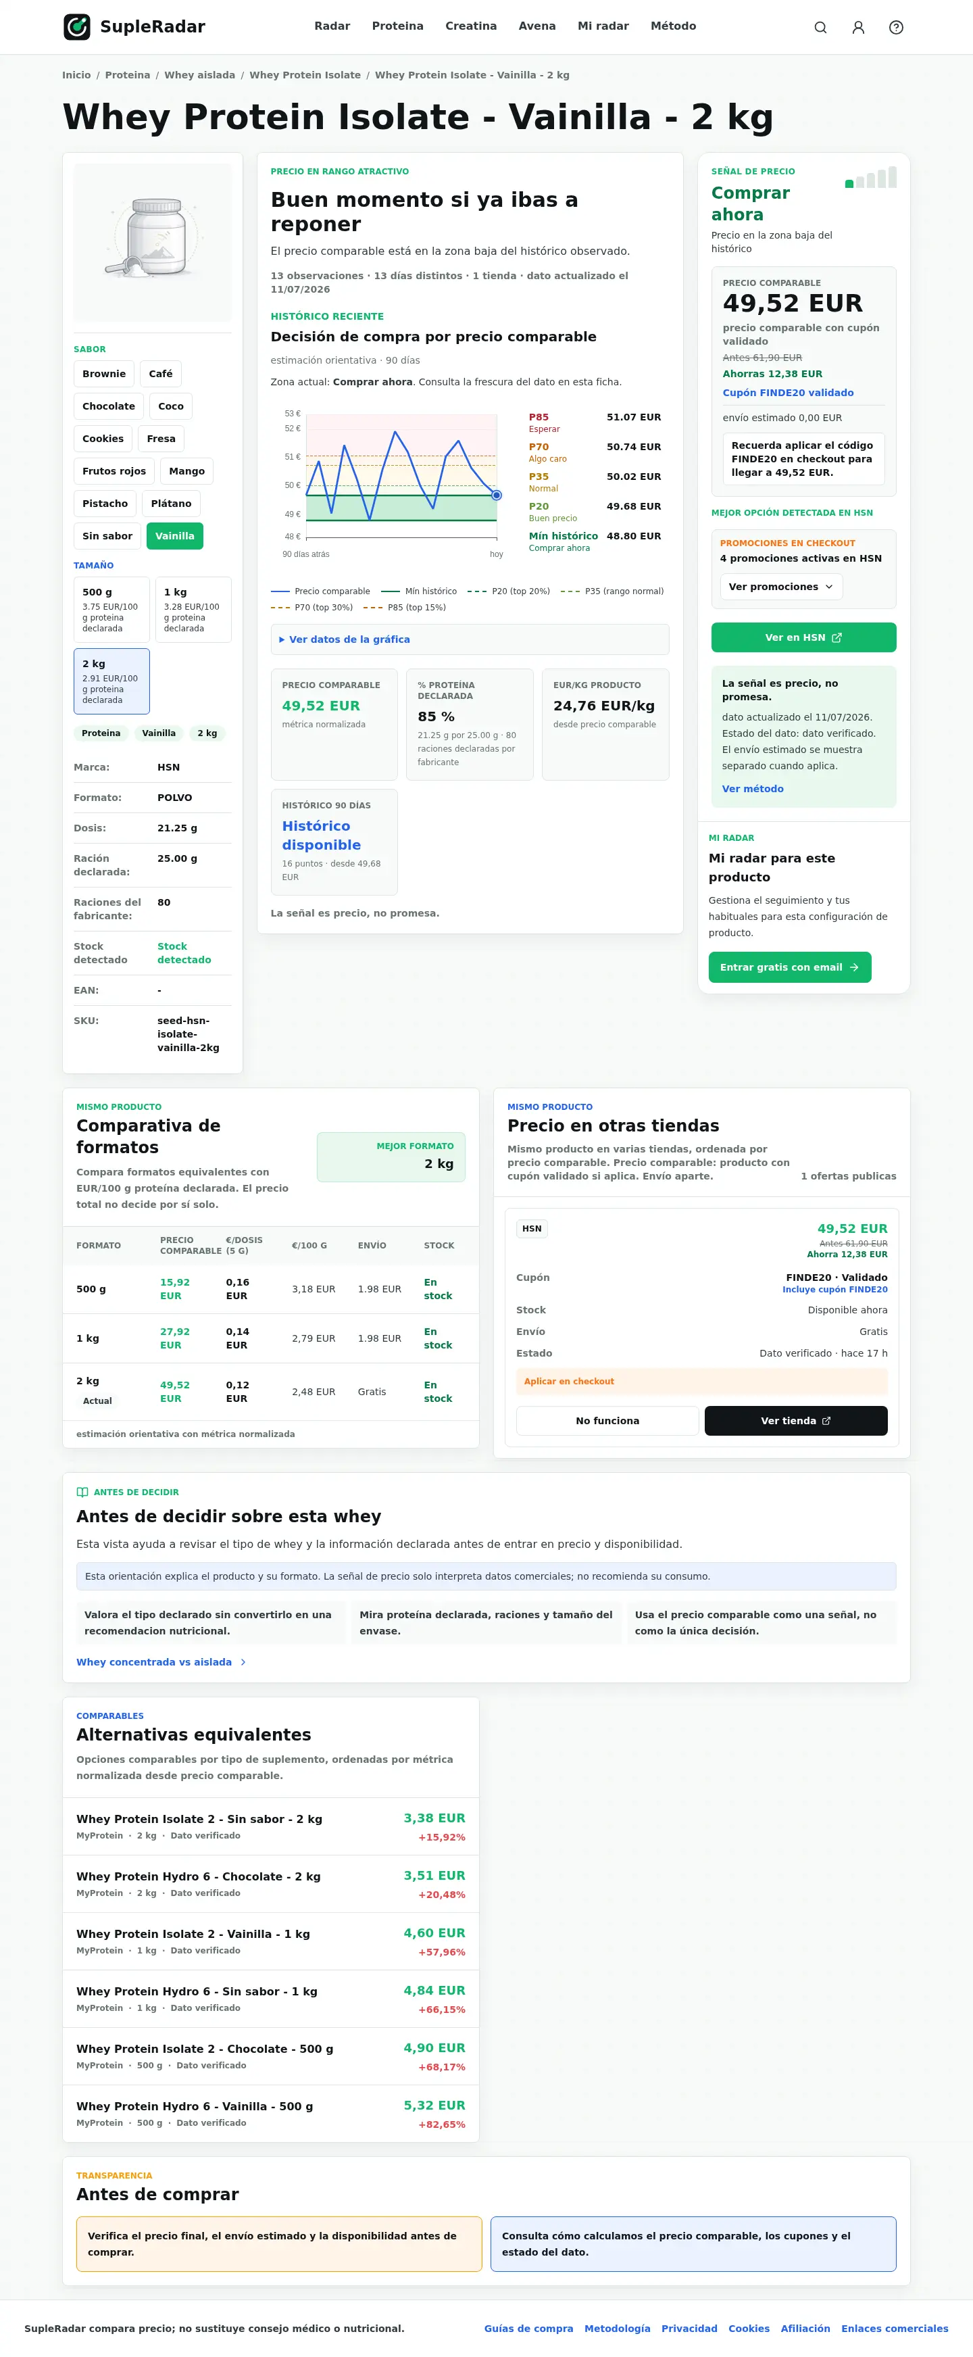The width and height of the screenshot is (973, 2357).
Task: Select the Vainilla flavor chip
Action: tap(174, 536)
